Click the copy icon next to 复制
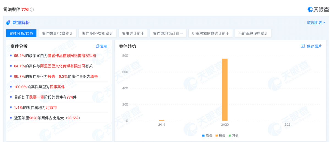The height and width of the screenshot is (142, 330). tap(97, 46)
